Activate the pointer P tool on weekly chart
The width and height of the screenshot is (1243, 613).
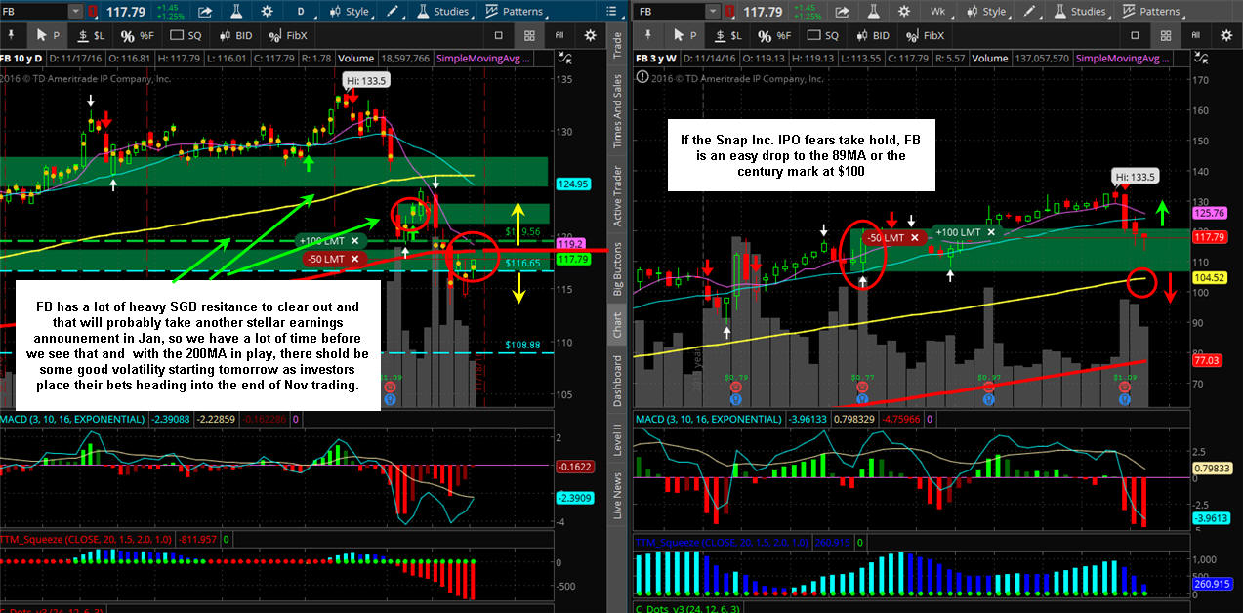(x=685, y=35)
